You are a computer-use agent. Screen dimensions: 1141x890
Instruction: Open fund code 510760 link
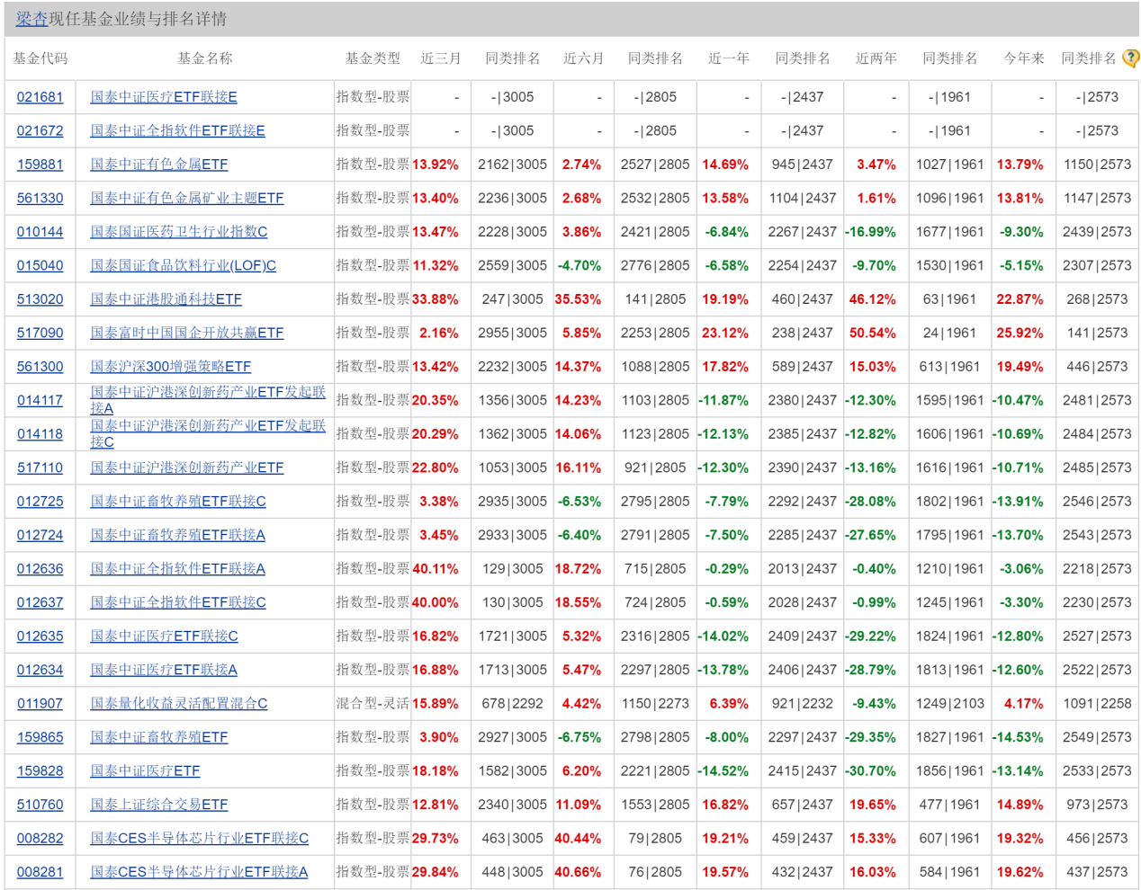(x=40, y=805)
